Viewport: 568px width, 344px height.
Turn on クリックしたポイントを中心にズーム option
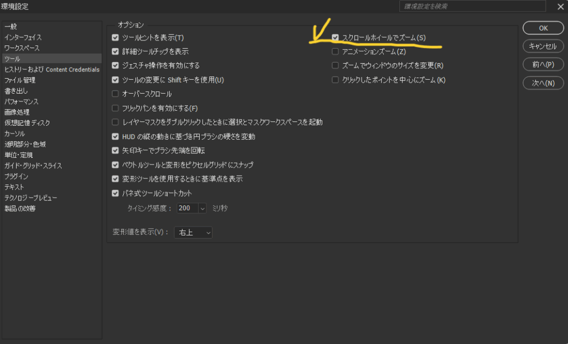coord(335,80)
